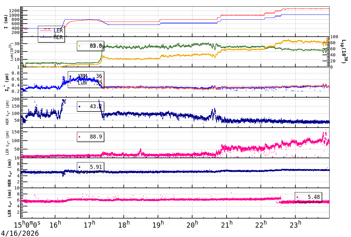Click the 5.91 legend value
The height and width of the screenshot is (237, 351).
96,167
